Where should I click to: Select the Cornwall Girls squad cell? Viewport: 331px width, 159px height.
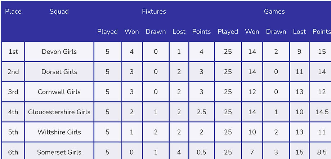click(x=59, y=92)
